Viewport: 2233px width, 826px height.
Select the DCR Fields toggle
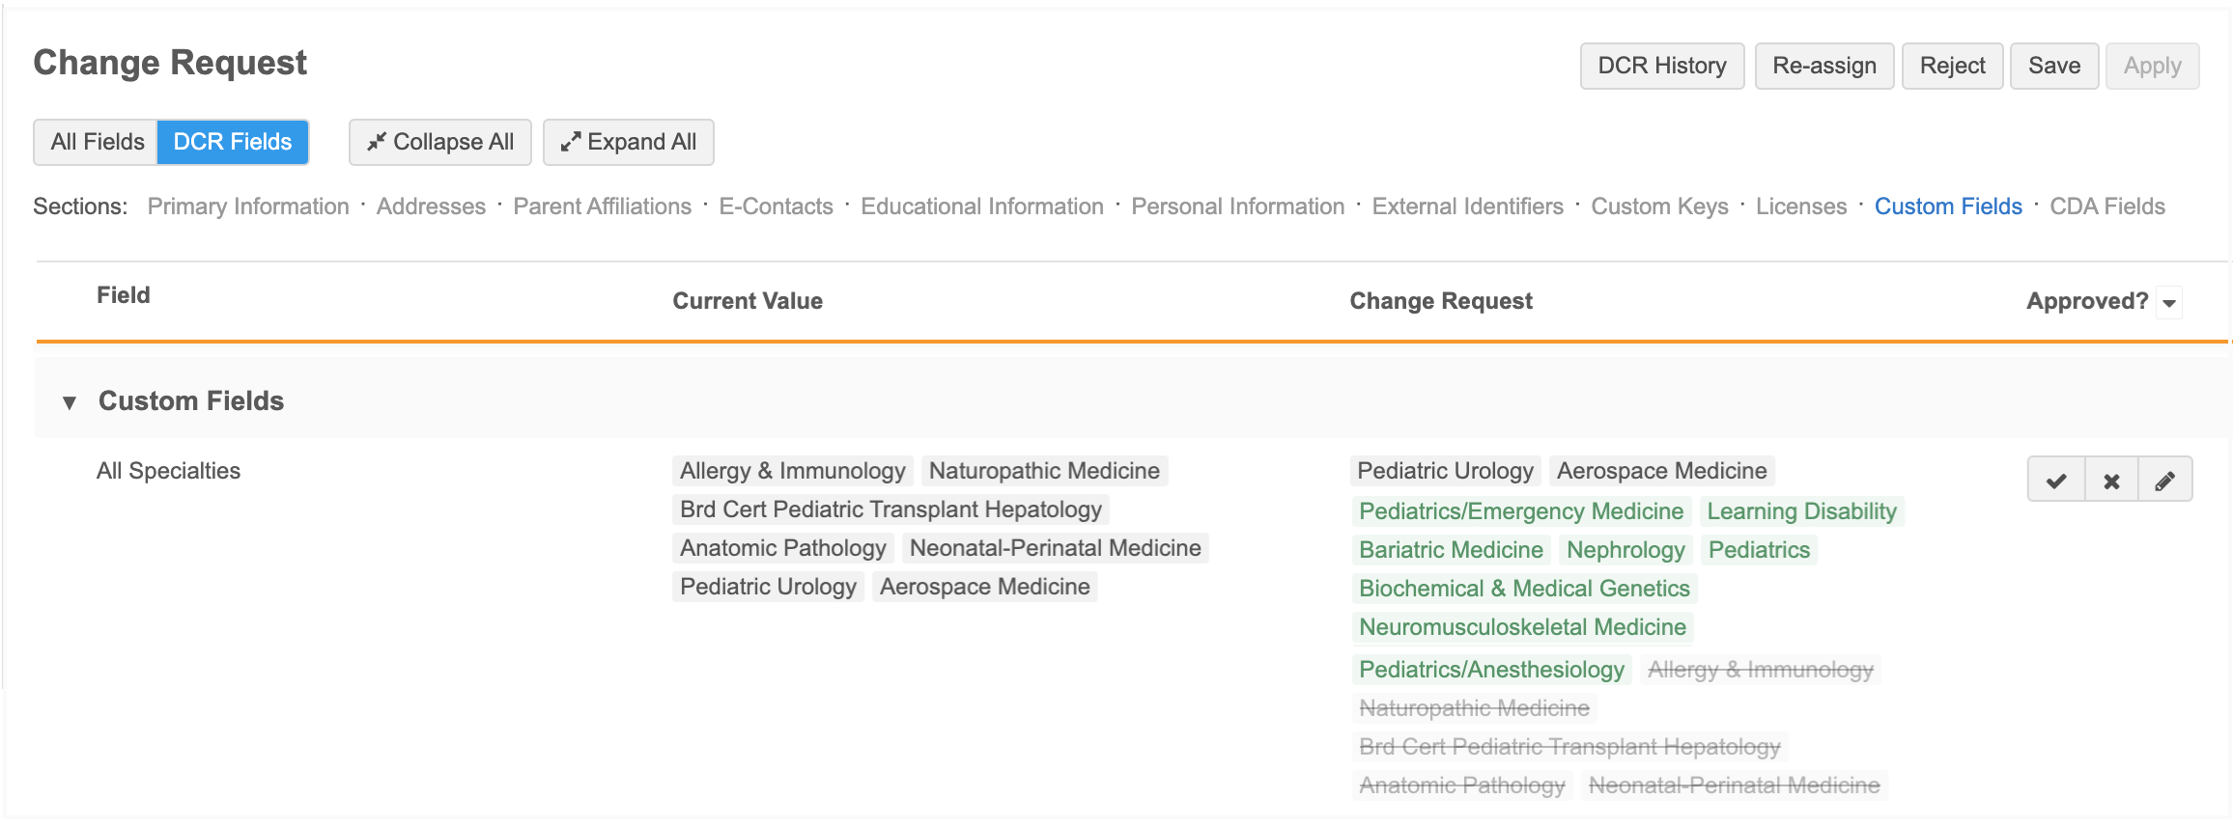tap(233, 142)
